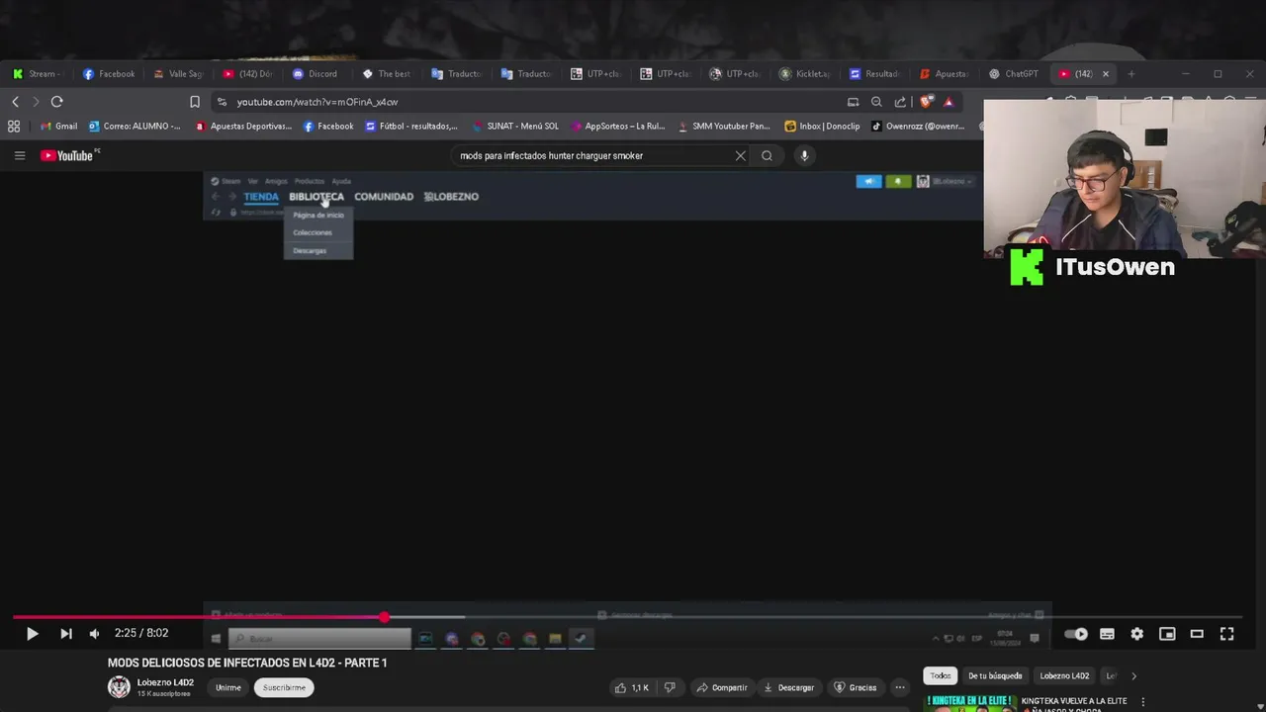The image size is (1266, 712).
Task: Switch to the Facebook browser tab
Action: (x=109, y=74)
